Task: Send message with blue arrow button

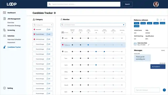Action: [164, 90]
